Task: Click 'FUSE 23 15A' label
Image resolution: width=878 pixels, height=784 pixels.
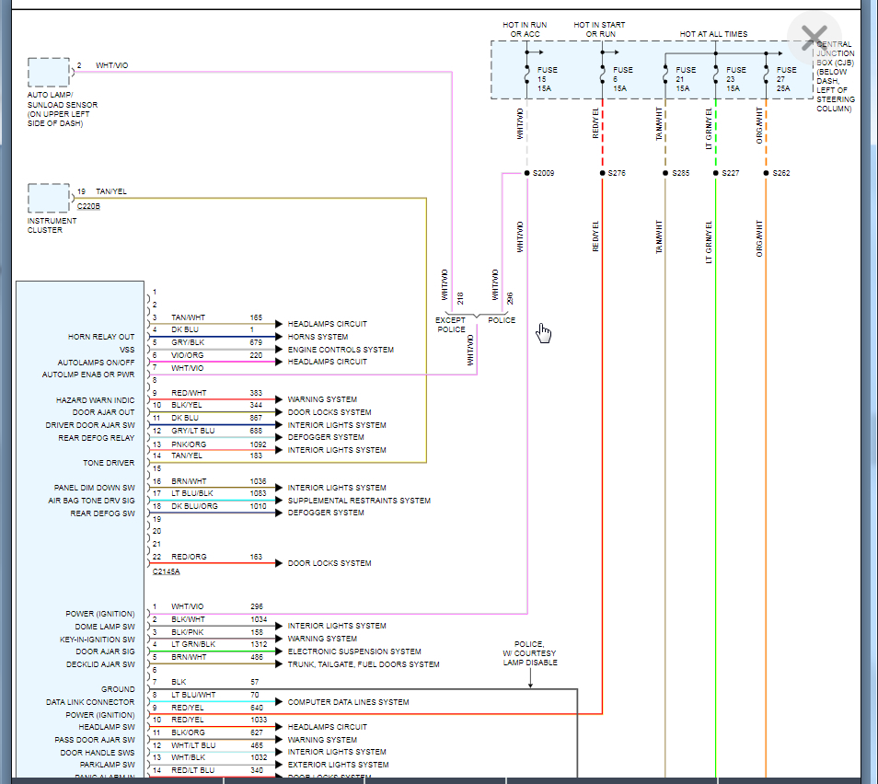Action: [735, 79]
